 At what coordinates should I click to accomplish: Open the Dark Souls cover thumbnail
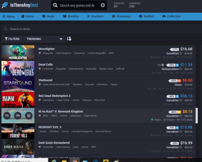pyautogui.click(x=18, y=147)
